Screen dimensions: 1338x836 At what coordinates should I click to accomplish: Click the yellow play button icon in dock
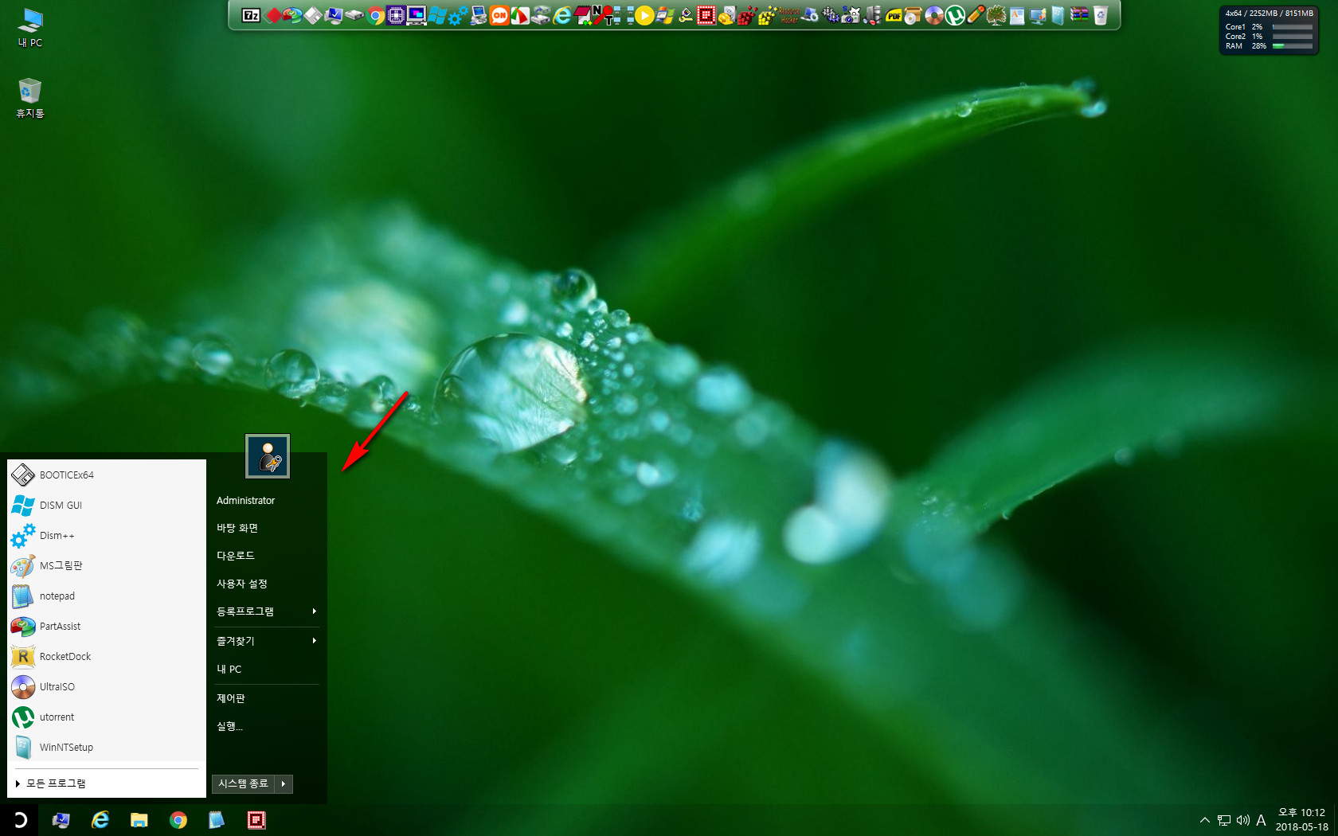[x=644, y=15]
